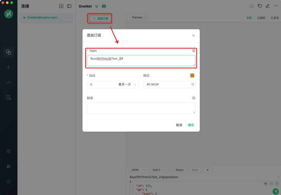The width and height of the screenshot is (281, 195).
Task: Enable Meta options for the publish message
Action: tap(194, 170)
